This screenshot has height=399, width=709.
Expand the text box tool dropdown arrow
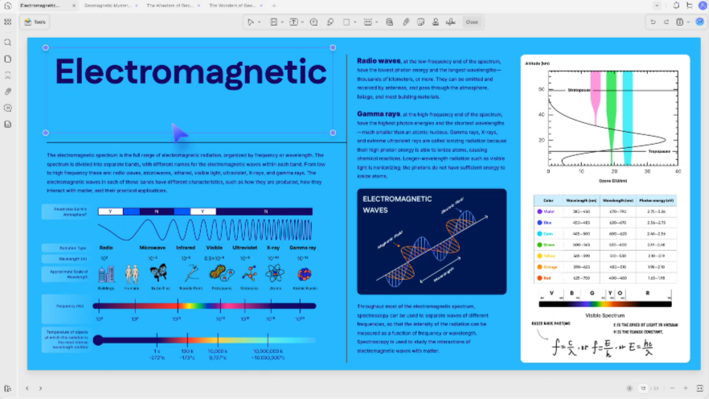point(302,23)
